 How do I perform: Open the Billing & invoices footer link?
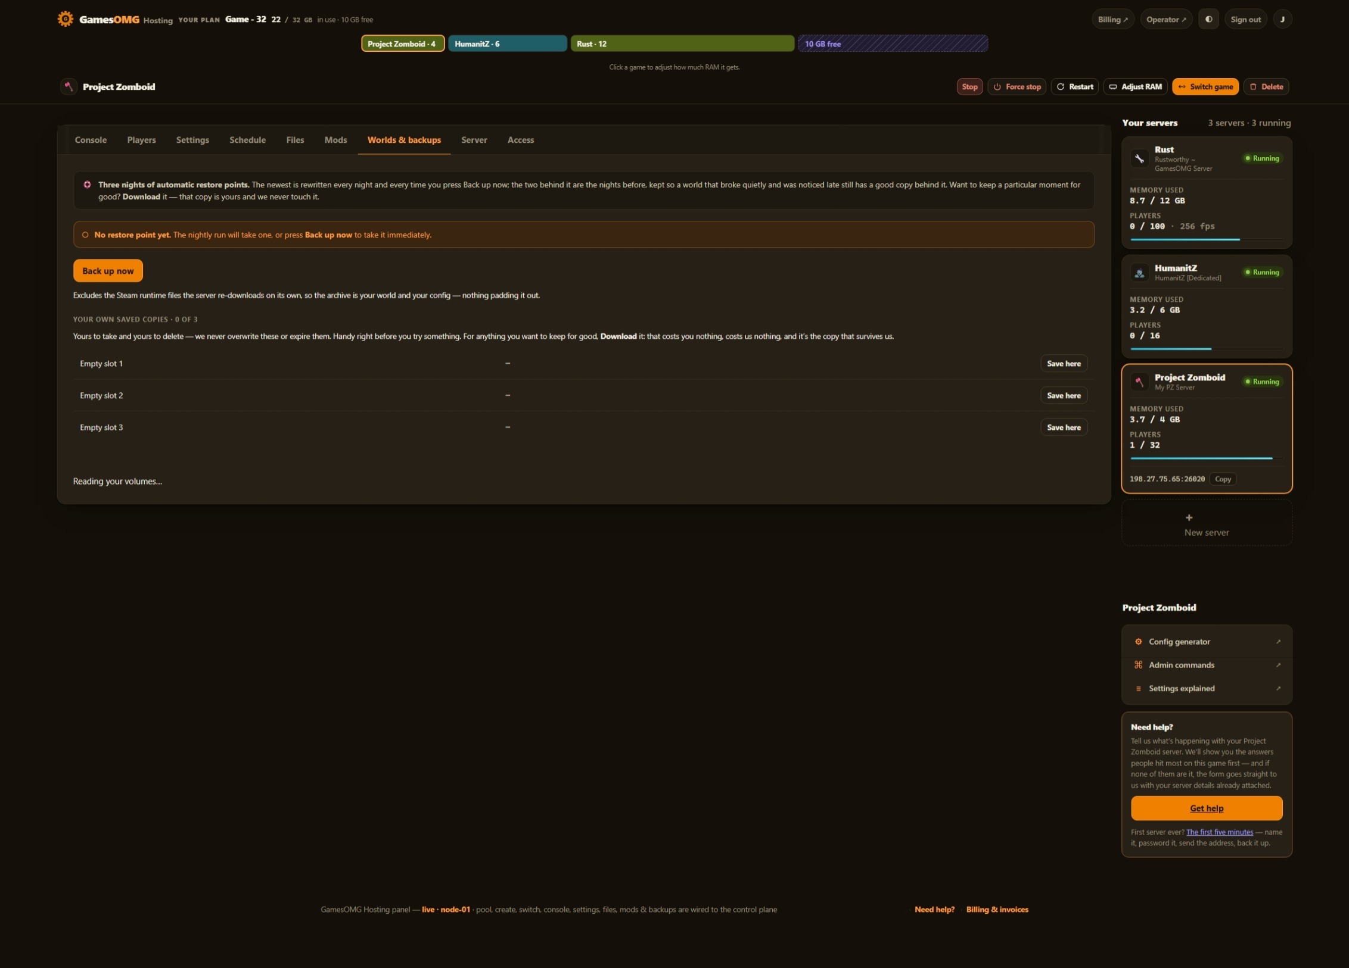click(997, 909)
